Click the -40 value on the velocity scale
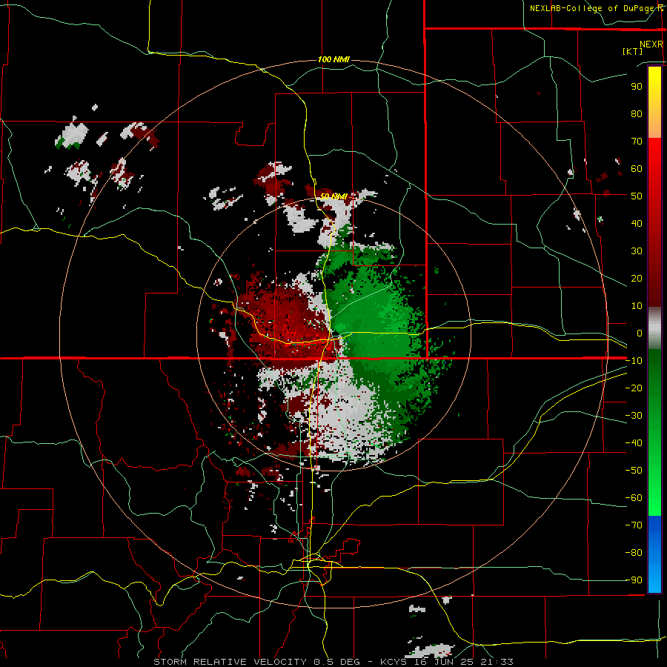The width and height of the screenshot is (667, 667). 634,443
